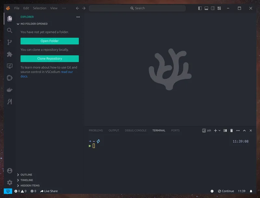Open the Edit menu
The width and height of the screenshot is (260, 198).
pos(26,8)
